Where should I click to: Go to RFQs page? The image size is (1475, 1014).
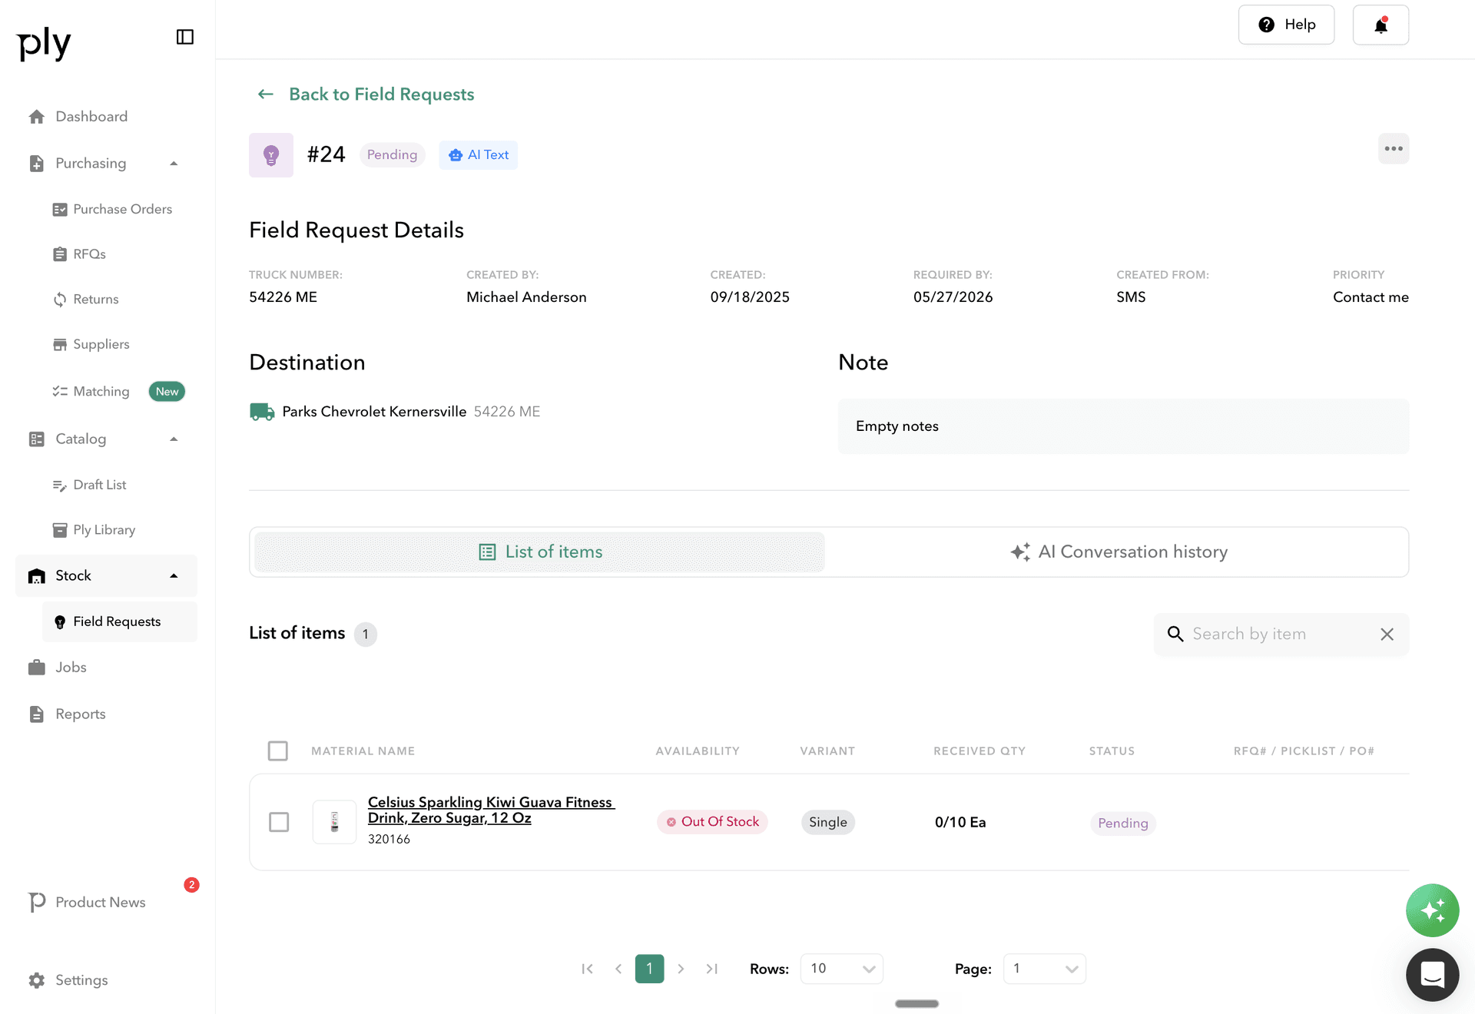[79, 254]
